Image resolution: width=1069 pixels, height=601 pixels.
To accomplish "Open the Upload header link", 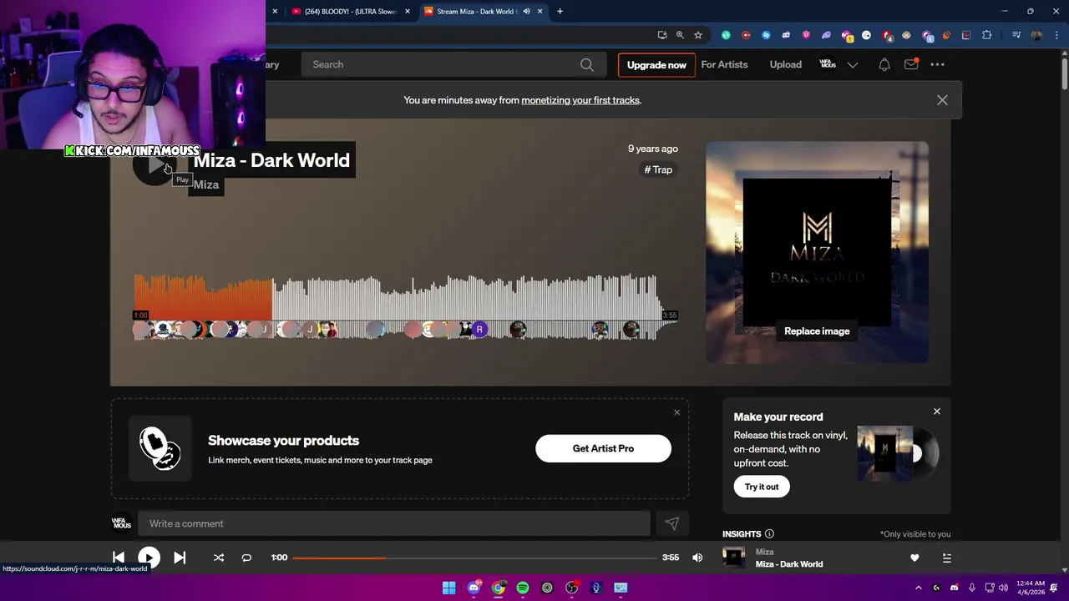I will (x=785, y=64).
